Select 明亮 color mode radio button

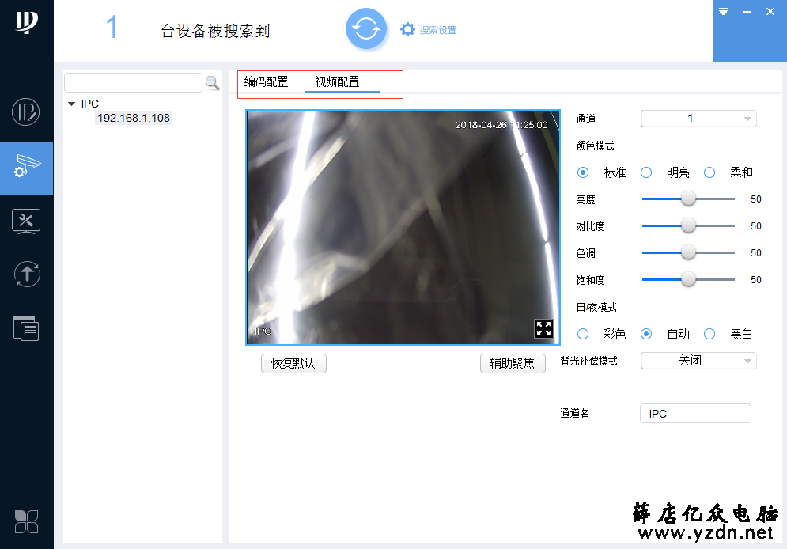[646, 172]
